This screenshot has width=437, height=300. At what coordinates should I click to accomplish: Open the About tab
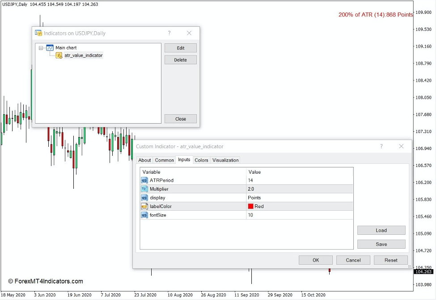pos(144,160)
